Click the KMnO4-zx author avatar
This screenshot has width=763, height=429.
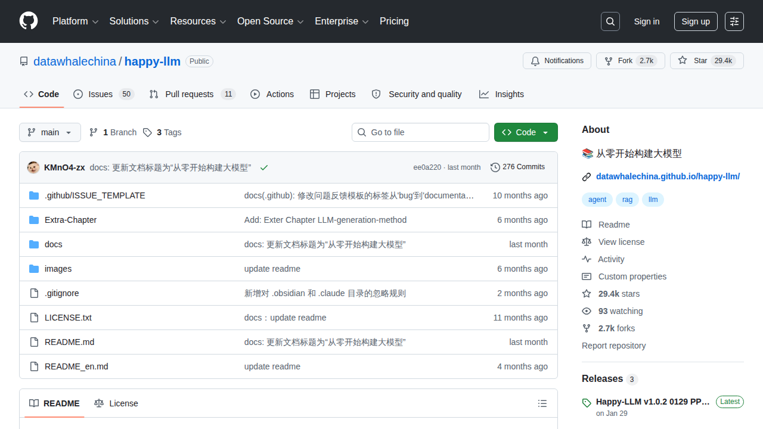click(x=33, y=167)
